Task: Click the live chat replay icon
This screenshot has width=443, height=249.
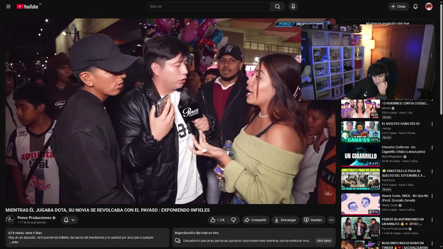Action: tap(178, 241)
